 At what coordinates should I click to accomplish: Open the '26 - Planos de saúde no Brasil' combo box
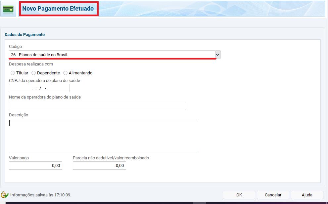point(112,55)
